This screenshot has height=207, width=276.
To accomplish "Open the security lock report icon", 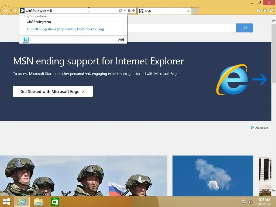I will click(x=129, y=11).
